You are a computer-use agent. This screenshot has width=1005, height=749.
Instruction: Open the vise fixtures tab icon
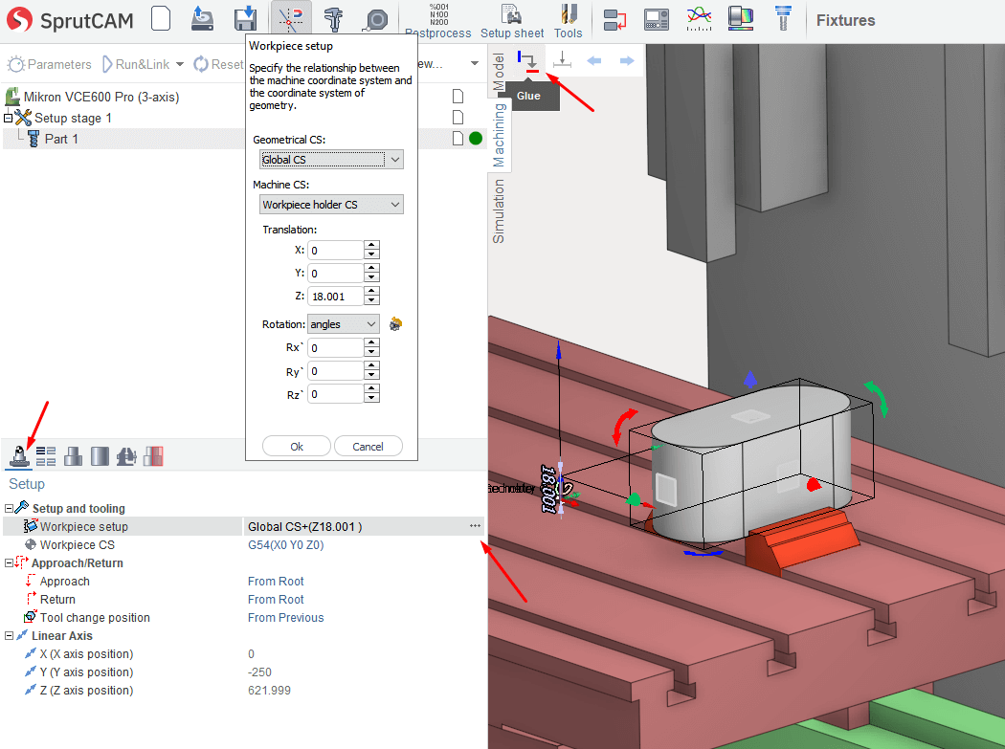point(126,456)
